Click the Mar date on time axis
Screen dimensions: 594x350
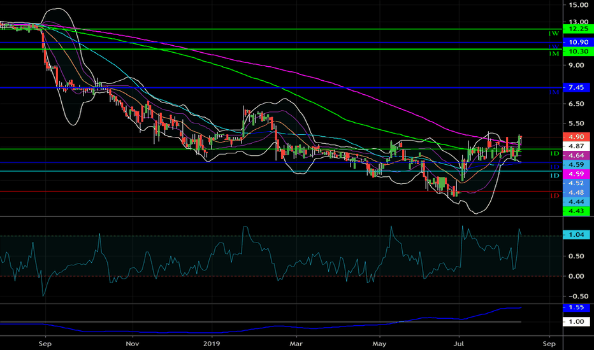296,344
